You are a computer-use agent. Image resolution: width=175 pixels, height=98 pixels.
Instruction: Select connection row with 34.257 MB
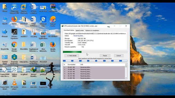click(94, 72)
